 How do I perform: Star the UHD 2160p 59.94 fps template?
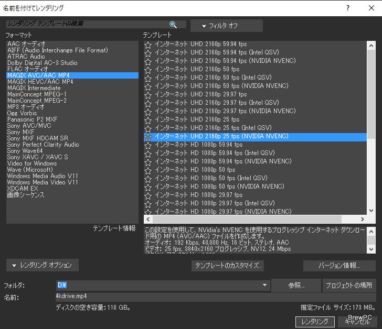pos(148,44)
